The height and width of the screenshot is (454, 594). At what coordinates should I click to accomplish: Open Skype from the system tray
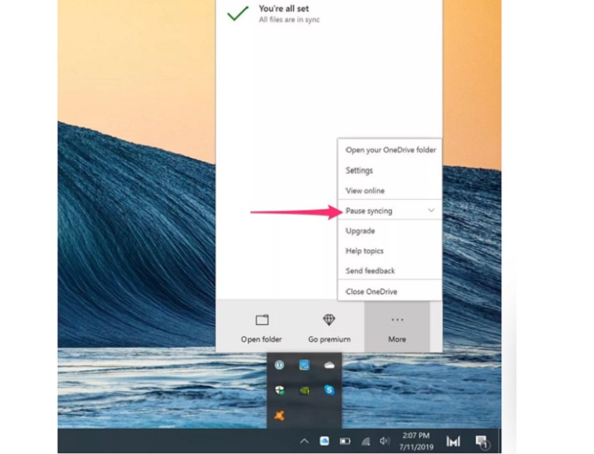pos(329,390)
